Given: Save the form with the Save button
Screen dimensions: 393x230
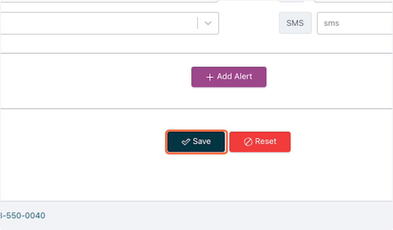Looking at the screenshot, I should pyautogui.click(x=196, y=142).
